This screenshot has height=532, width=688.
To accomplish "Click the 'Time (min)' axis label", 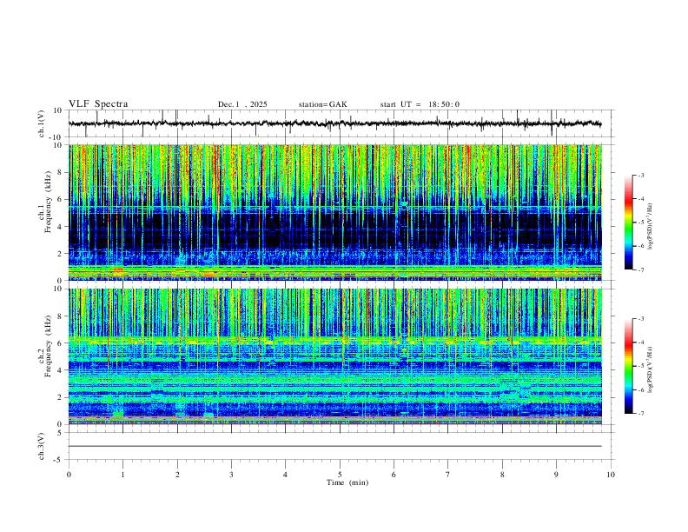I will 347,482.
